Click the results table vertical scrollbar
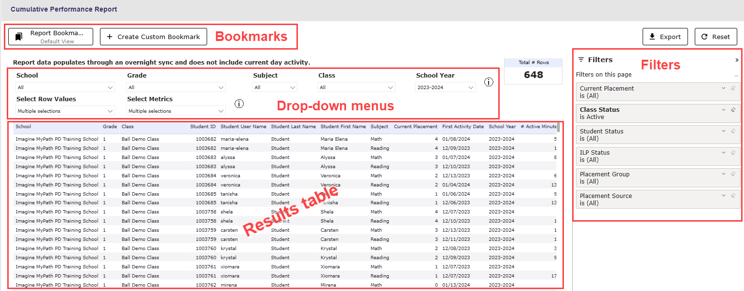The height and width of the screenshot is (291, 744). [559, 128]
